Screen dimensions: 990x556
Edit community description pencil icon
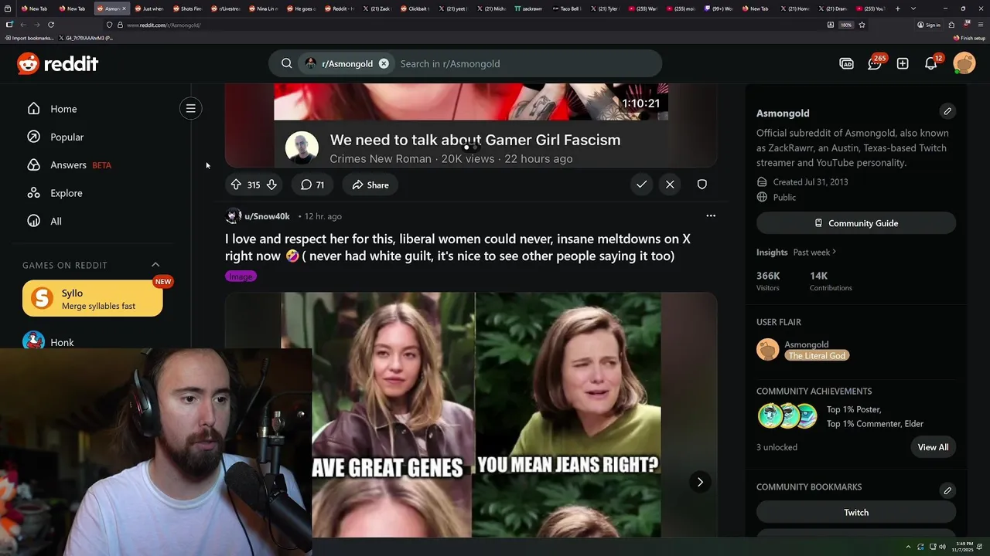coord(947,111)
